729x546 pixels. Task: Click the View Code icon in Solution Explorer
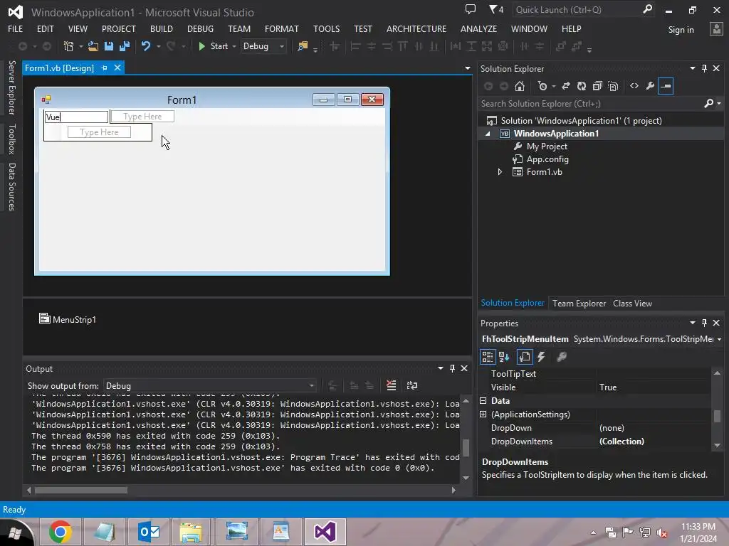(634, 86)
